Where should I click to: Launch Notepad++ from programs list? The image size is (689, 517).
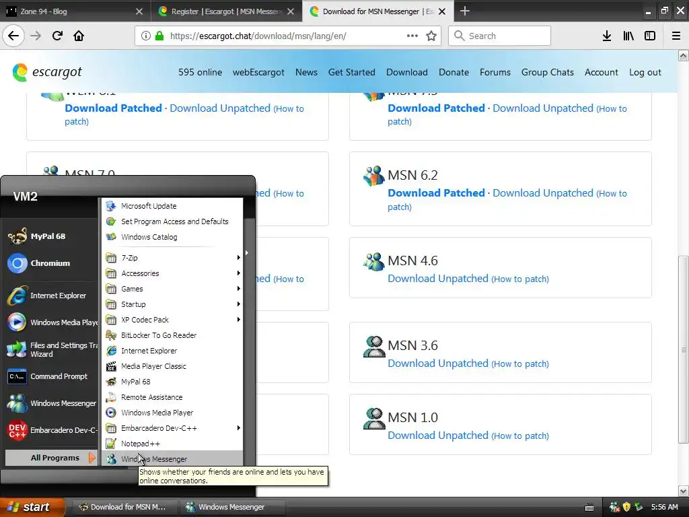[x=172, y=444]
